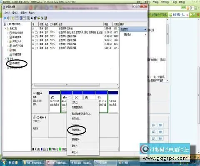The image size is (200, 166).
Task: Select 事件查看器 in the tree
Action: [17, 37]
